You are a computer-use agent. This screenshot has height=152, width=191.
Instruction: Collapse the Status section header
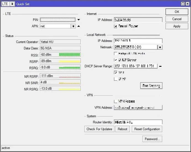9,36
